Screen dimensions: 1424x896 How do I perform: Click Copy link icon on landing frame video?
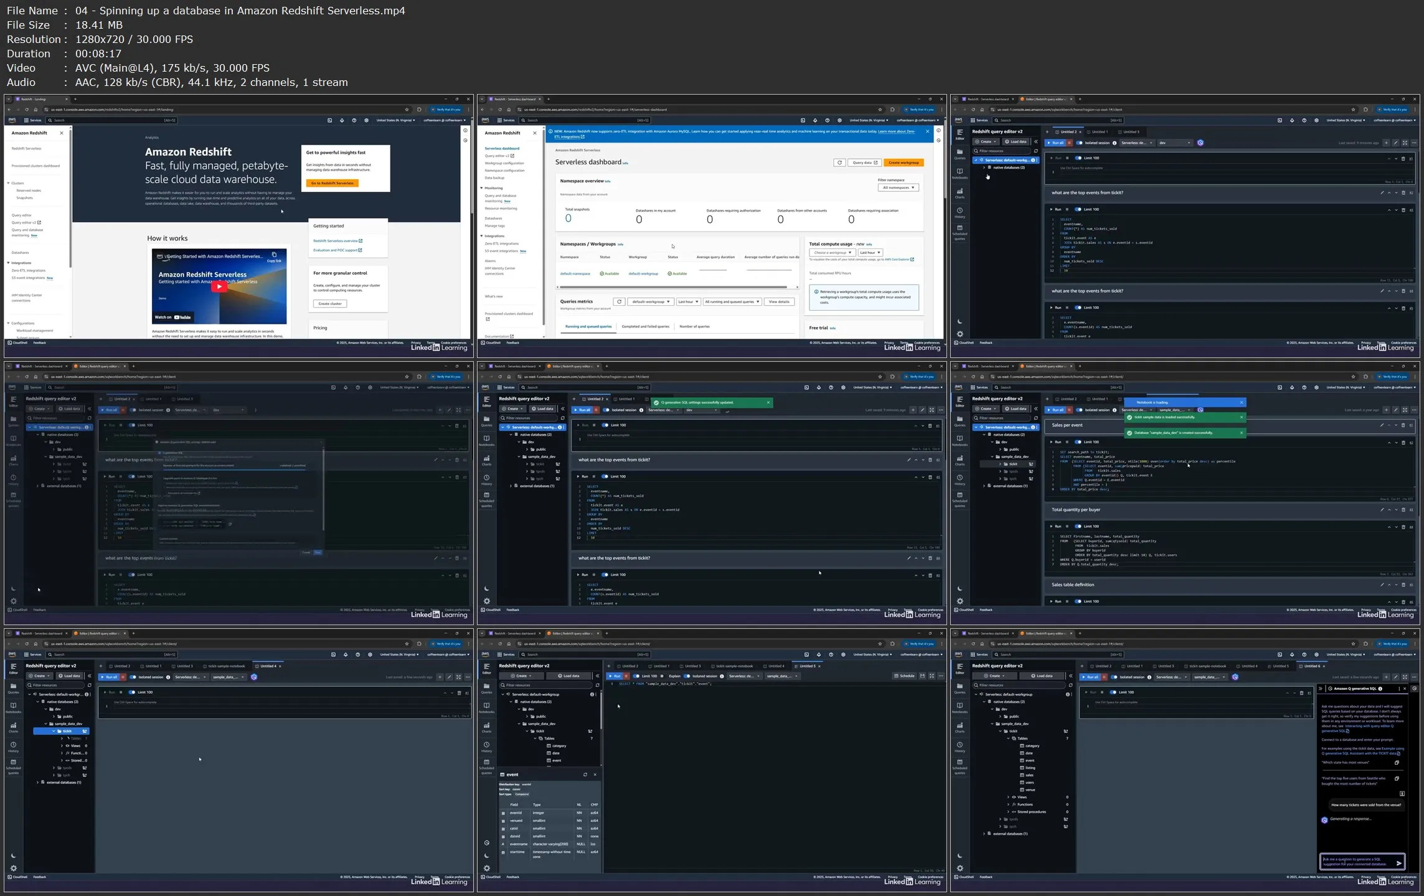[274, 257]
